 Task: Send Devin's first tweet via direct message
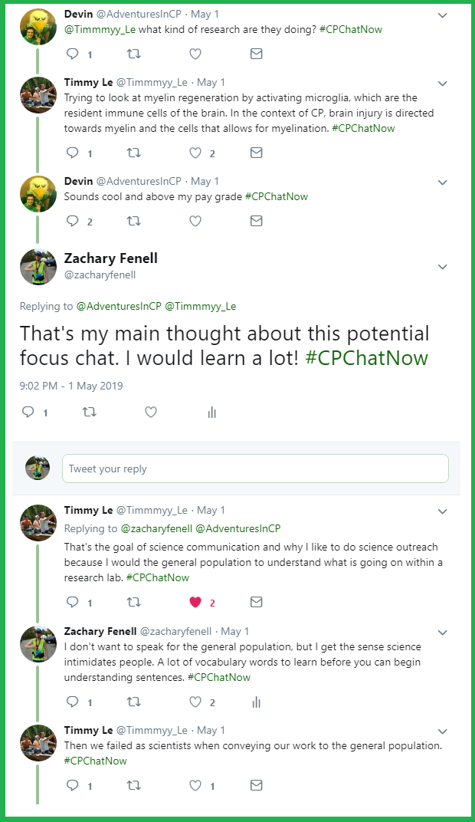tap(257, 54)
